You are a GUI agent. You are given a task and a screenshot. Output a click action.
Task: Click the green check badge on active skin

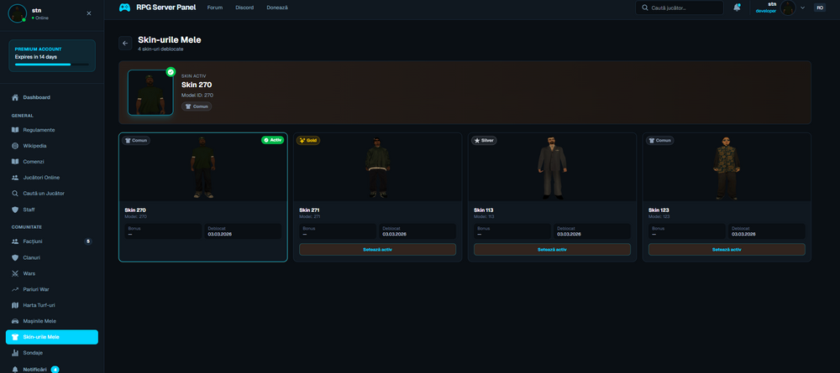pos(171,71)
